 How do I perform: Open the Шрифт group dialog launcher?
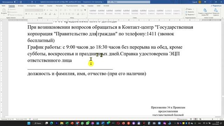[58, 18]
